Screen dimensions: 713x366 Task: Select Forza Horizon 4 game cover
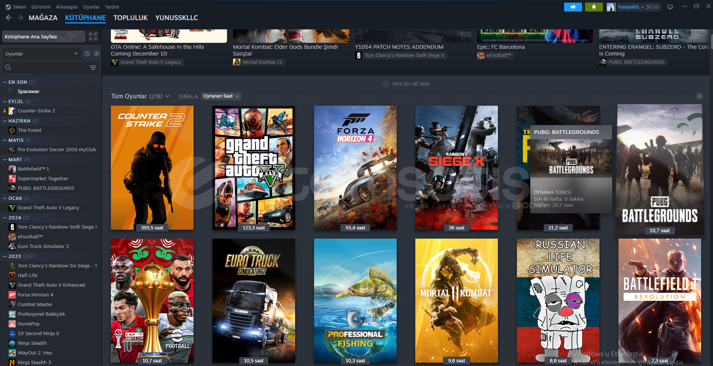pos(355,168)
